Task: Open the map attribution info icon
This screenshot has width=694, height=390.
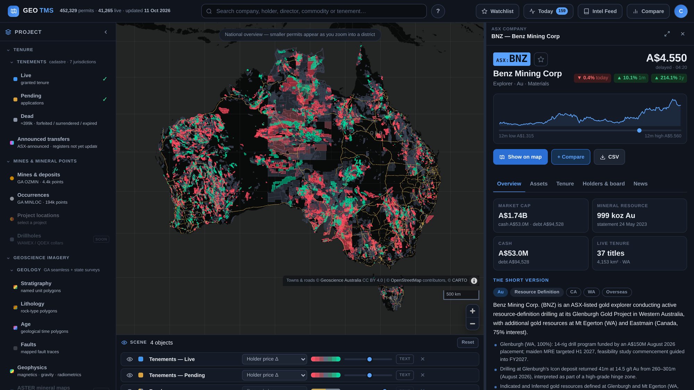Action: tap(474, 281)
